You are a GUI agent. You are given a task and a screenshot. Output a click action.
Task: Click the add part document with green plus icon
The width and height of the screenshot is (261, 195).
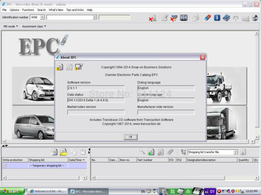151,152
